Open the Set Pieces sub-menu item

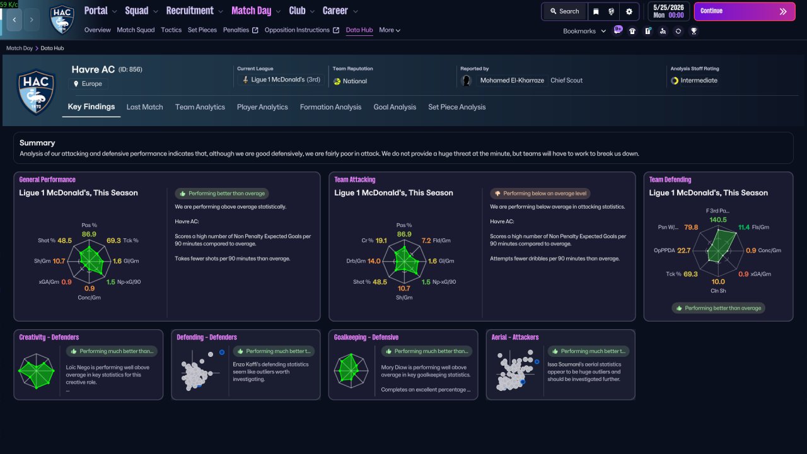tap(202, 30)
